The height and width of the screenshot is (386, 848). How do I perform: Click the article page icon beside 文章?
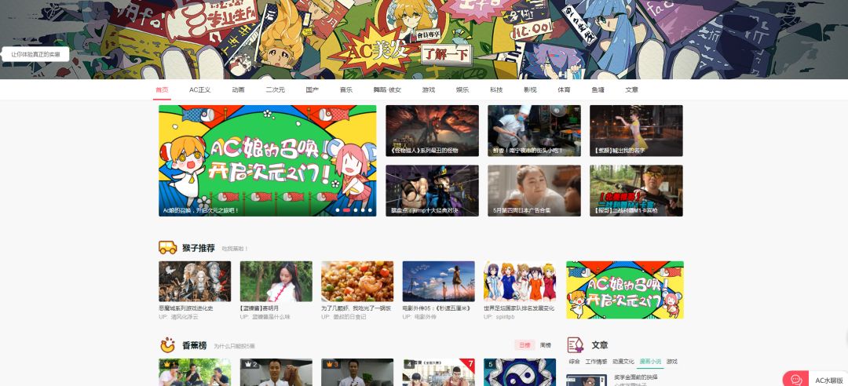(576, 344)
